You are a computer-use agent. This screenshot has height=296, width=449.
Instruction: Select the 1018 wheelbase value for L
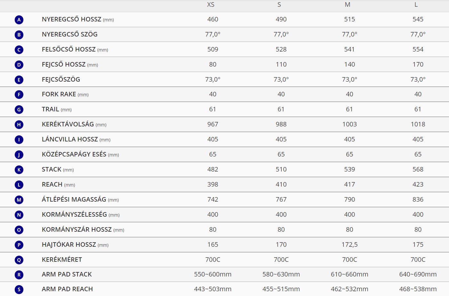click(x=418, y=124)
